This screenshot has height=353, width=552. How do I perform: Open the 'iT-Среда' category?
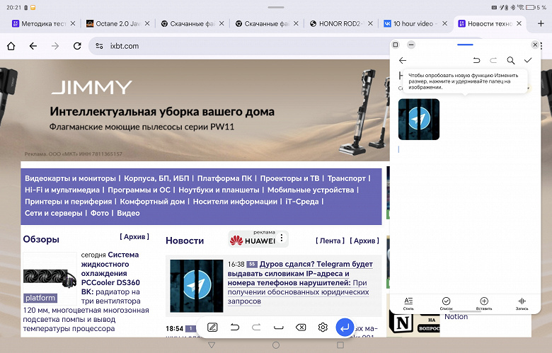click(302, 202)
